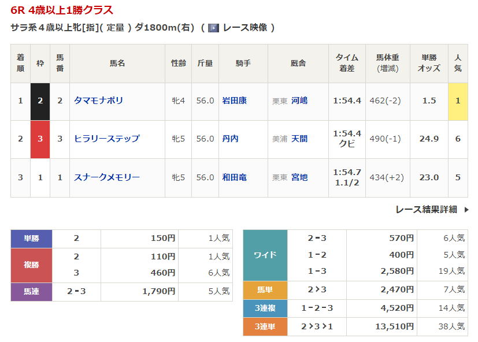Click the 単勝オッズ column header
Viewport: 478px width, 342px height.
[429, 63]
